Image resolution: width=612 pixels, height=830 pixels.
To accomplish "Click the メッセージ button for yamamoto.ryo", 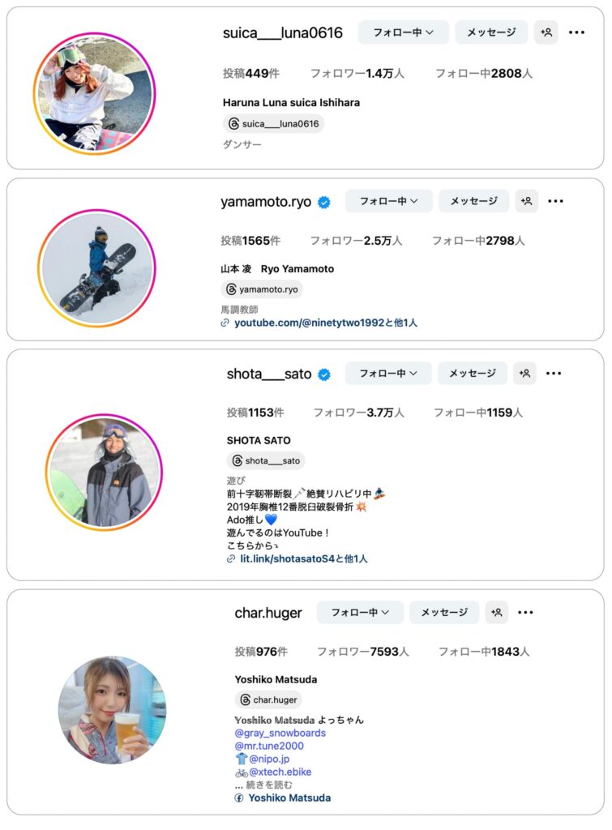I will click(x=474, y=201).
